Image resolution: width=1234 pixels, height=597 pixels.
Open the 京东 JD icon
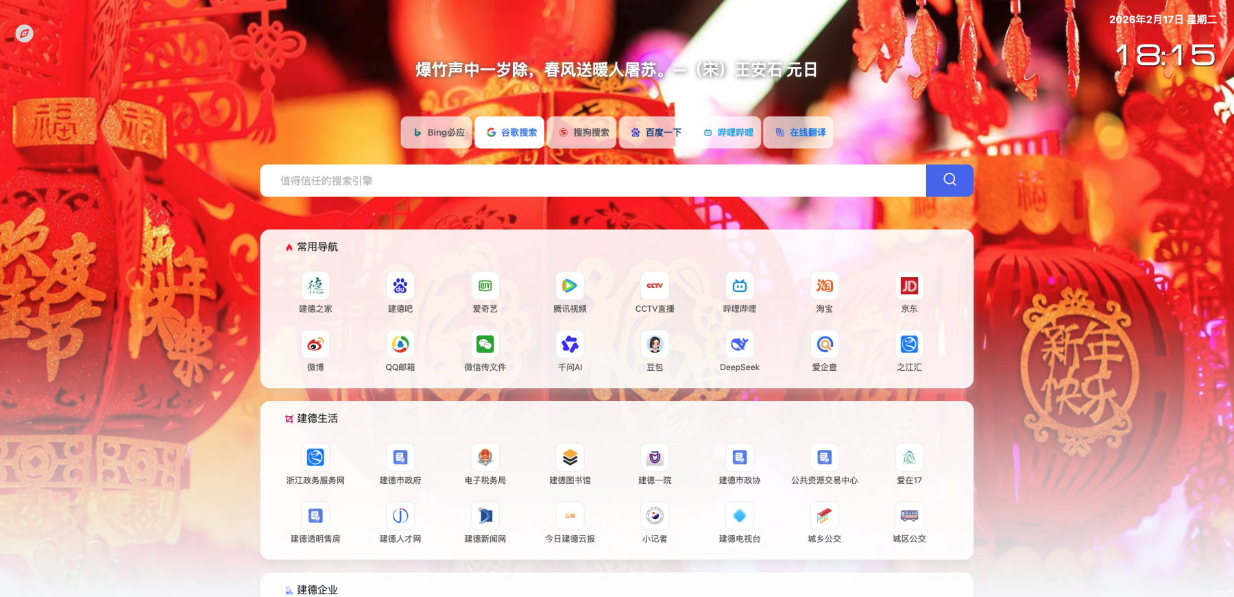click(910, 286)
